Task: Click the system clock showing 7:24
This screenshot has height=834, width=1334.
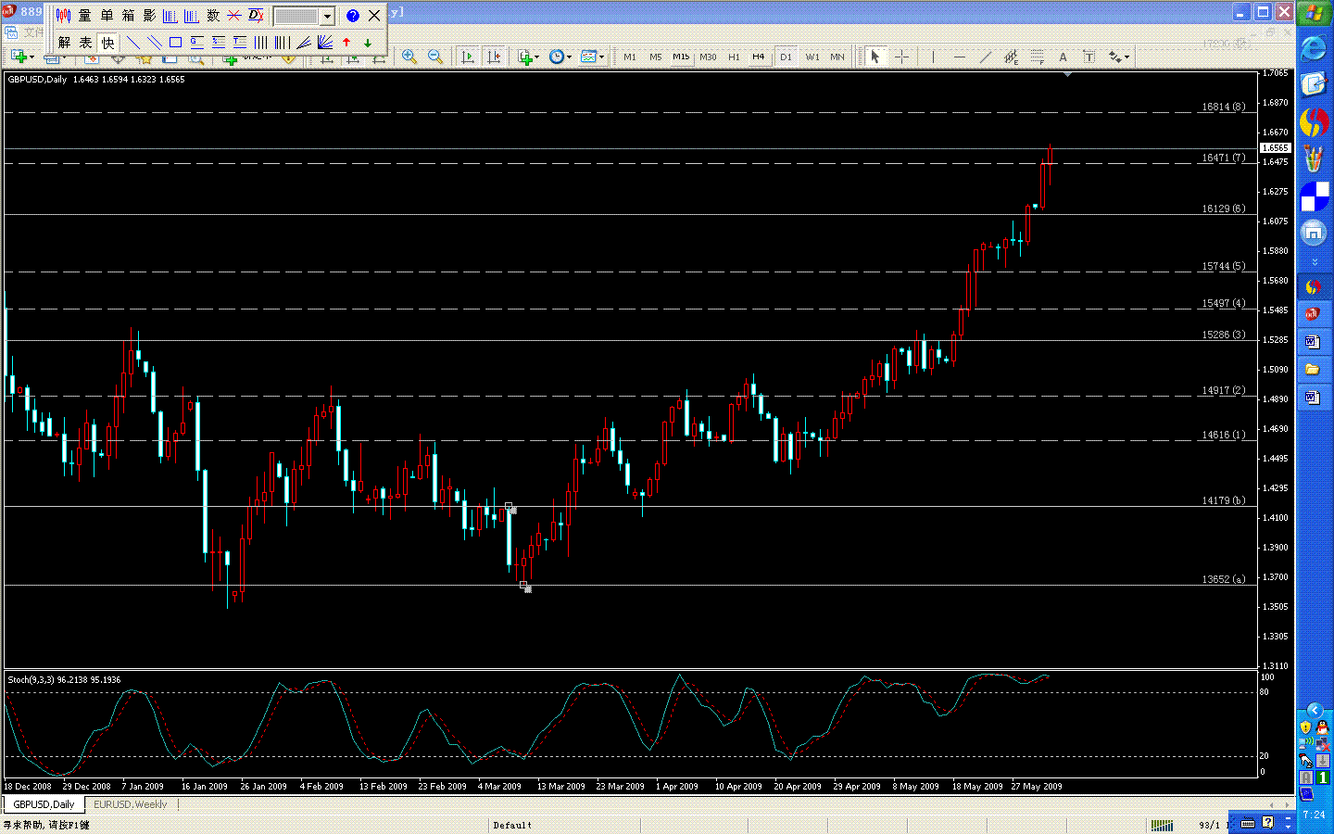Action: [1314, 815]
